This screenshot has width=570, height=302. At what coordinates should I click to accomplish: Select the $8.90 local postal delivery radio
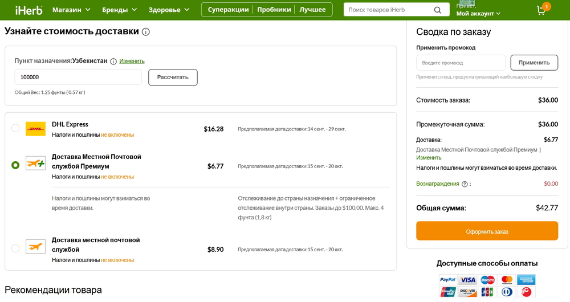[x=15, y=248]
